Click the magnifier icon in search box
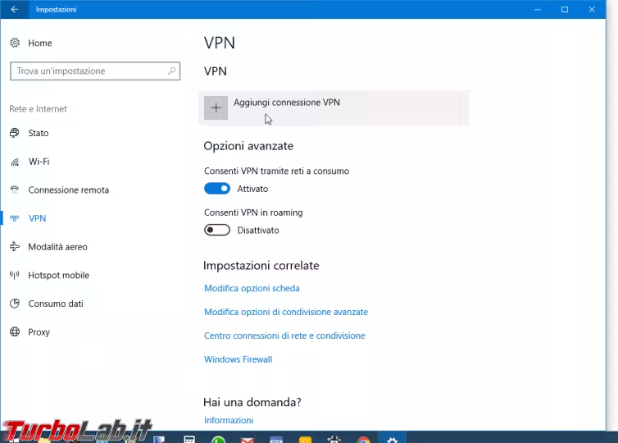The image size is (618, 443). pyautogui.click(x=171, y=71)
